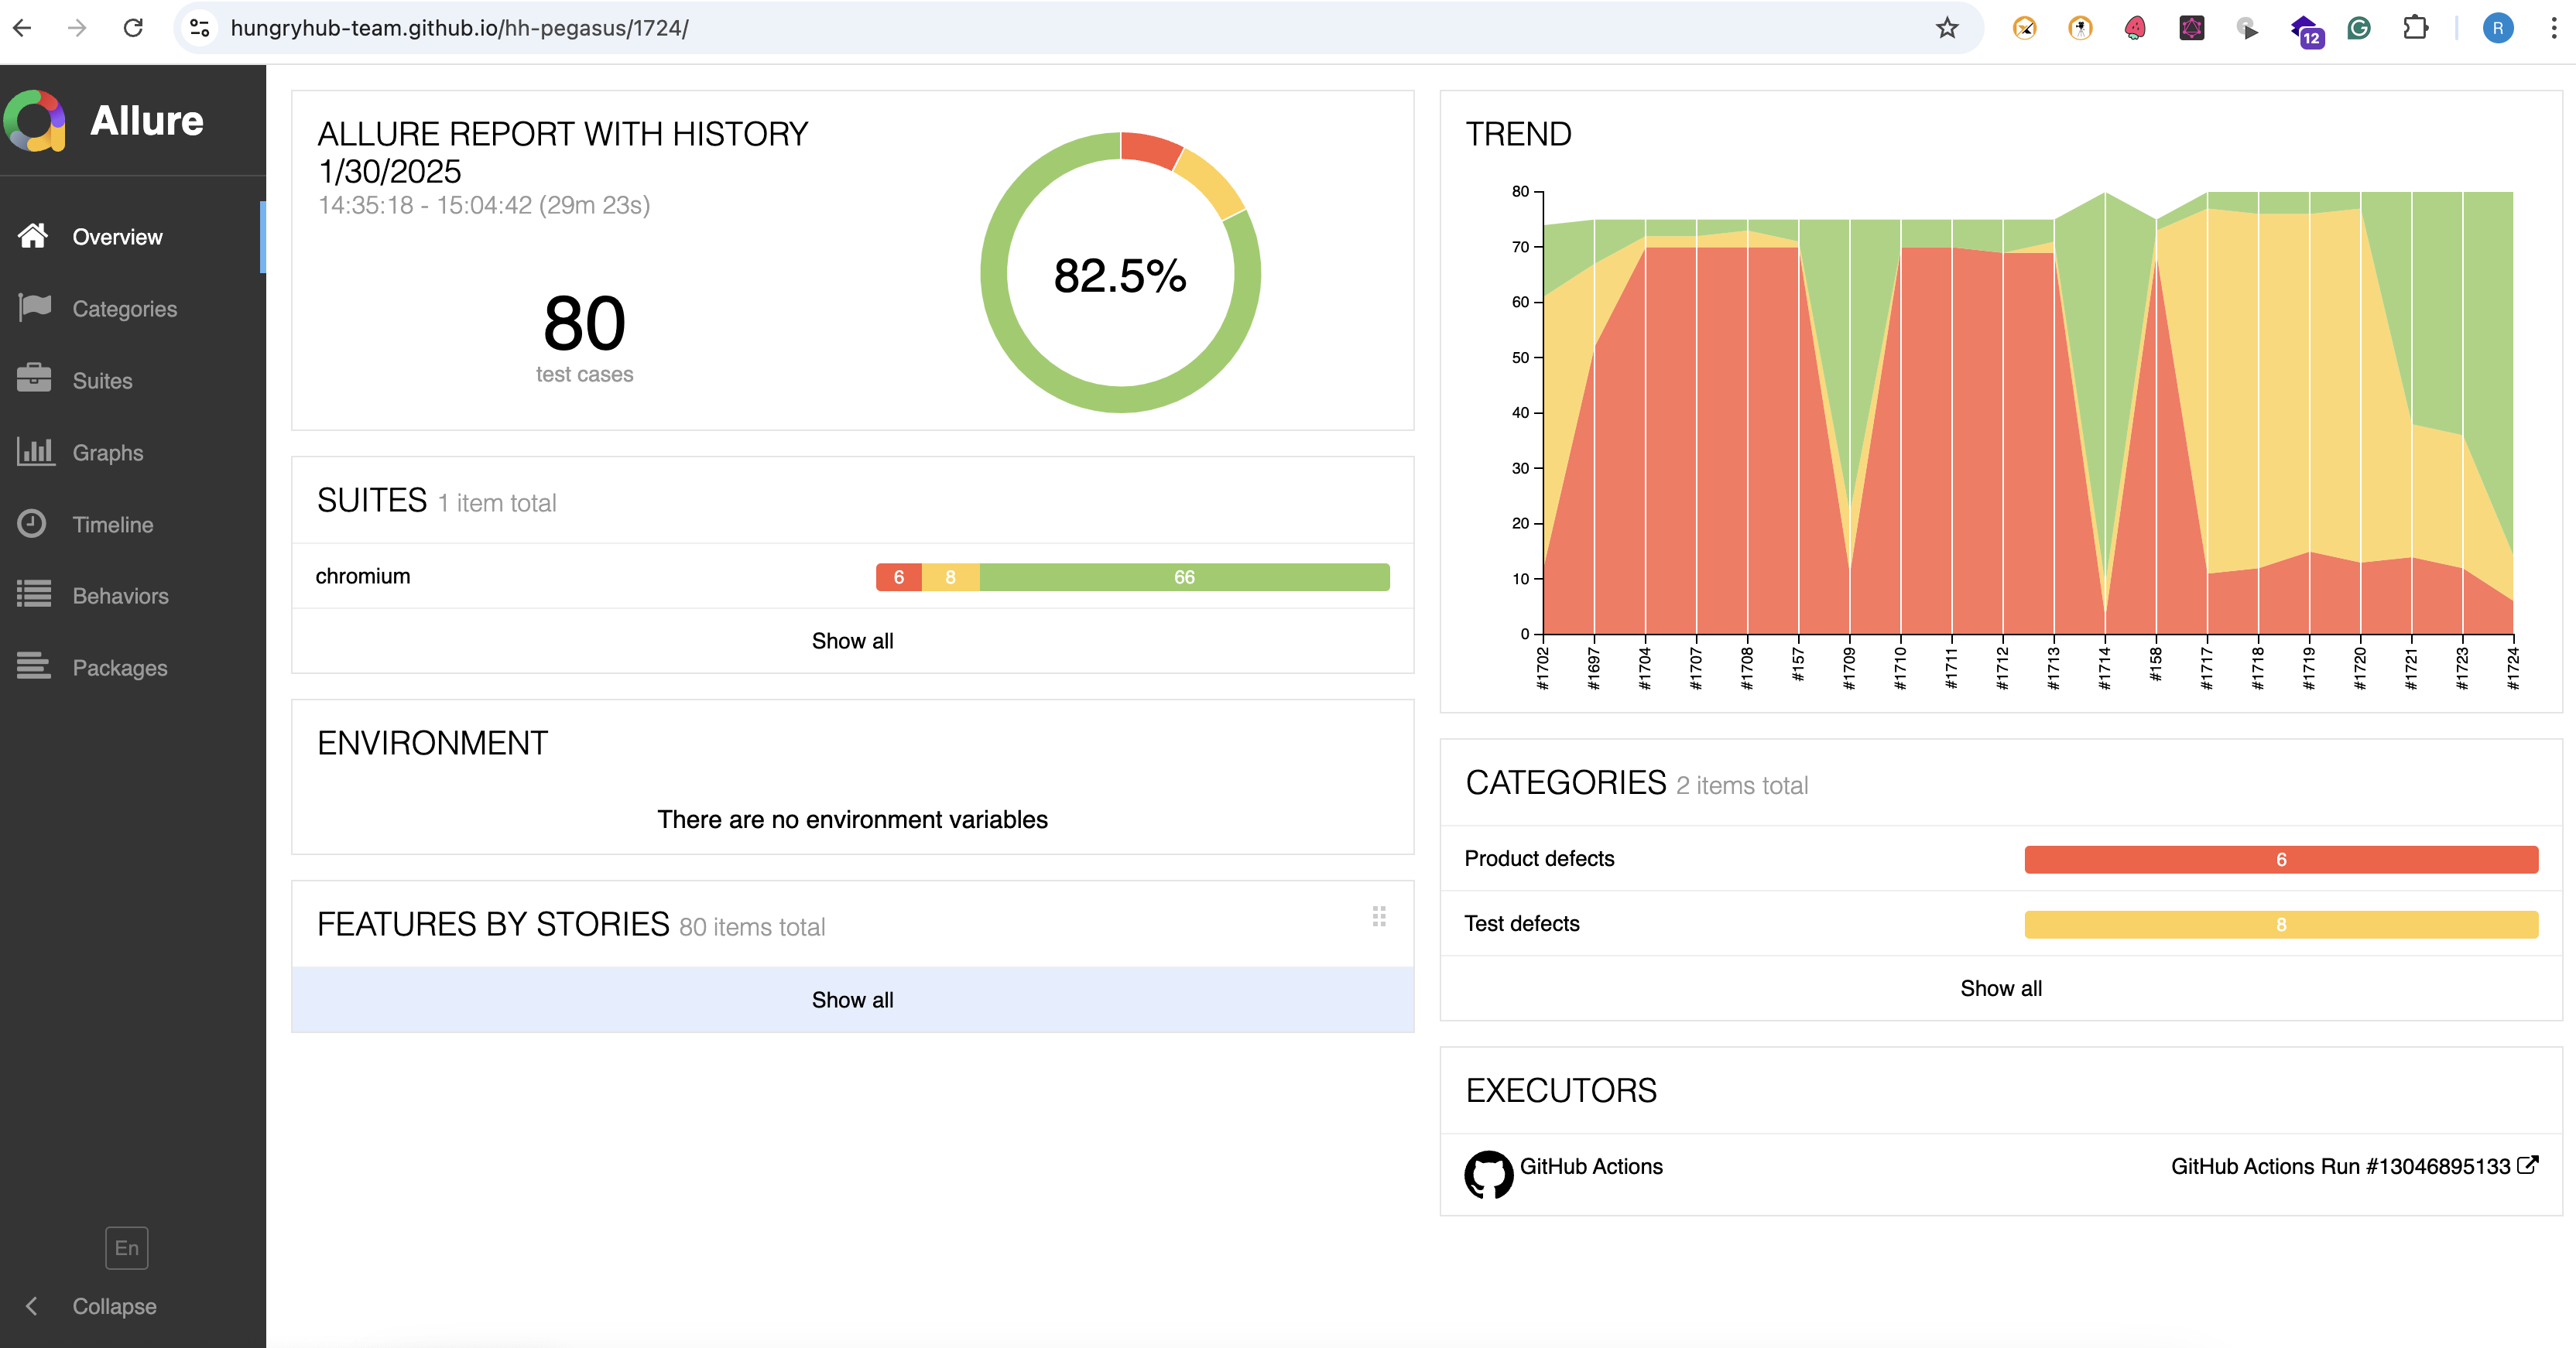Toggle the En language switcher
The image size is (2576, 1348).
[x=126, y=1247]
